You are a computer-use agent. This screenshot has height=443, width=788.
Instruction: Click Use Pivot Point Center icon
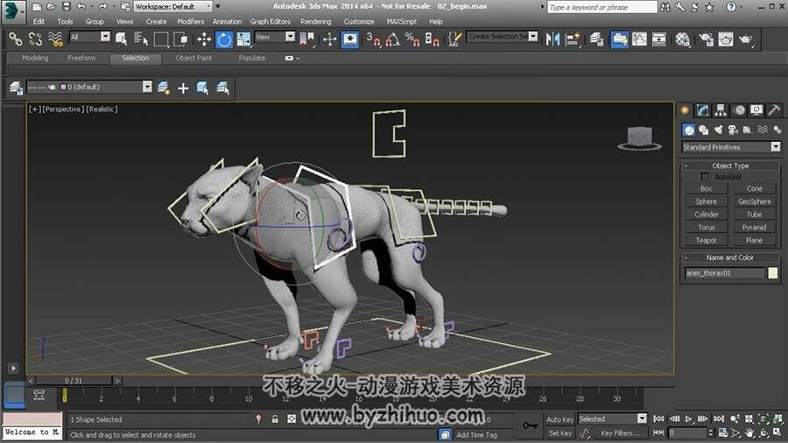click(307, 39)
